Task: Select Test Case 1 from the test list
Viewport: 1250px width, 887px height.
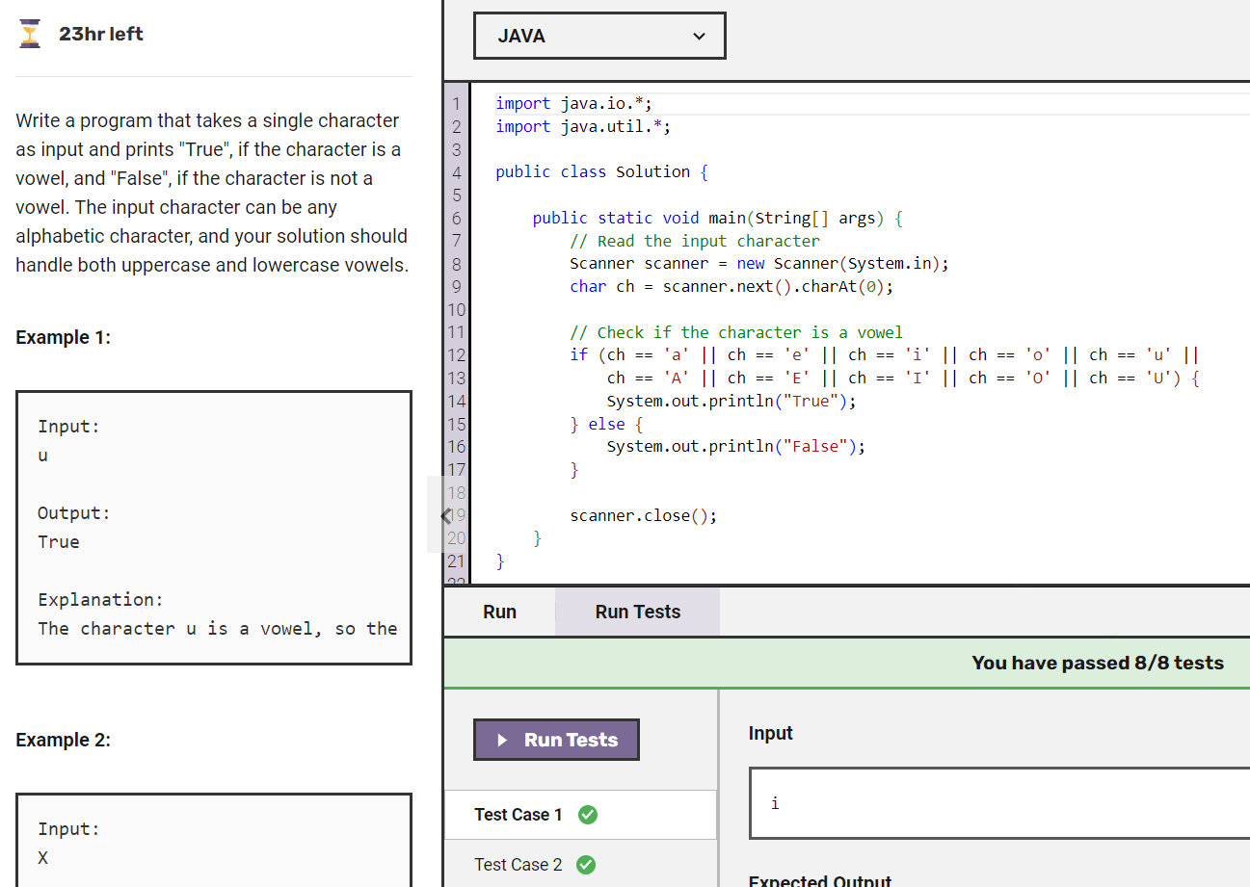Action: coord(520,814)
